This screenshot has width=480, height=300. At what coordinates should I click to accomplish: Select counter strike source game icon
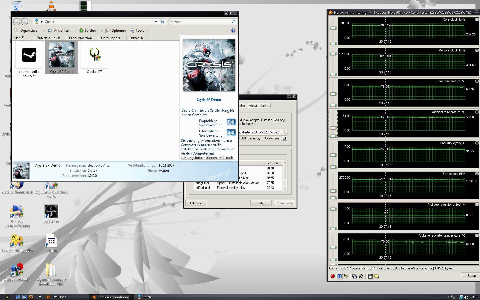tap(29, 59)
